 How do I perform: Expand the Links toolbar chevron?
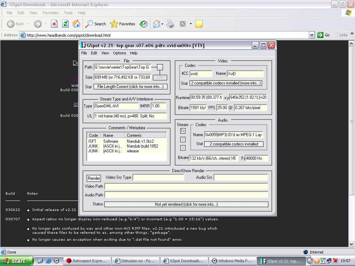[352, 34]
